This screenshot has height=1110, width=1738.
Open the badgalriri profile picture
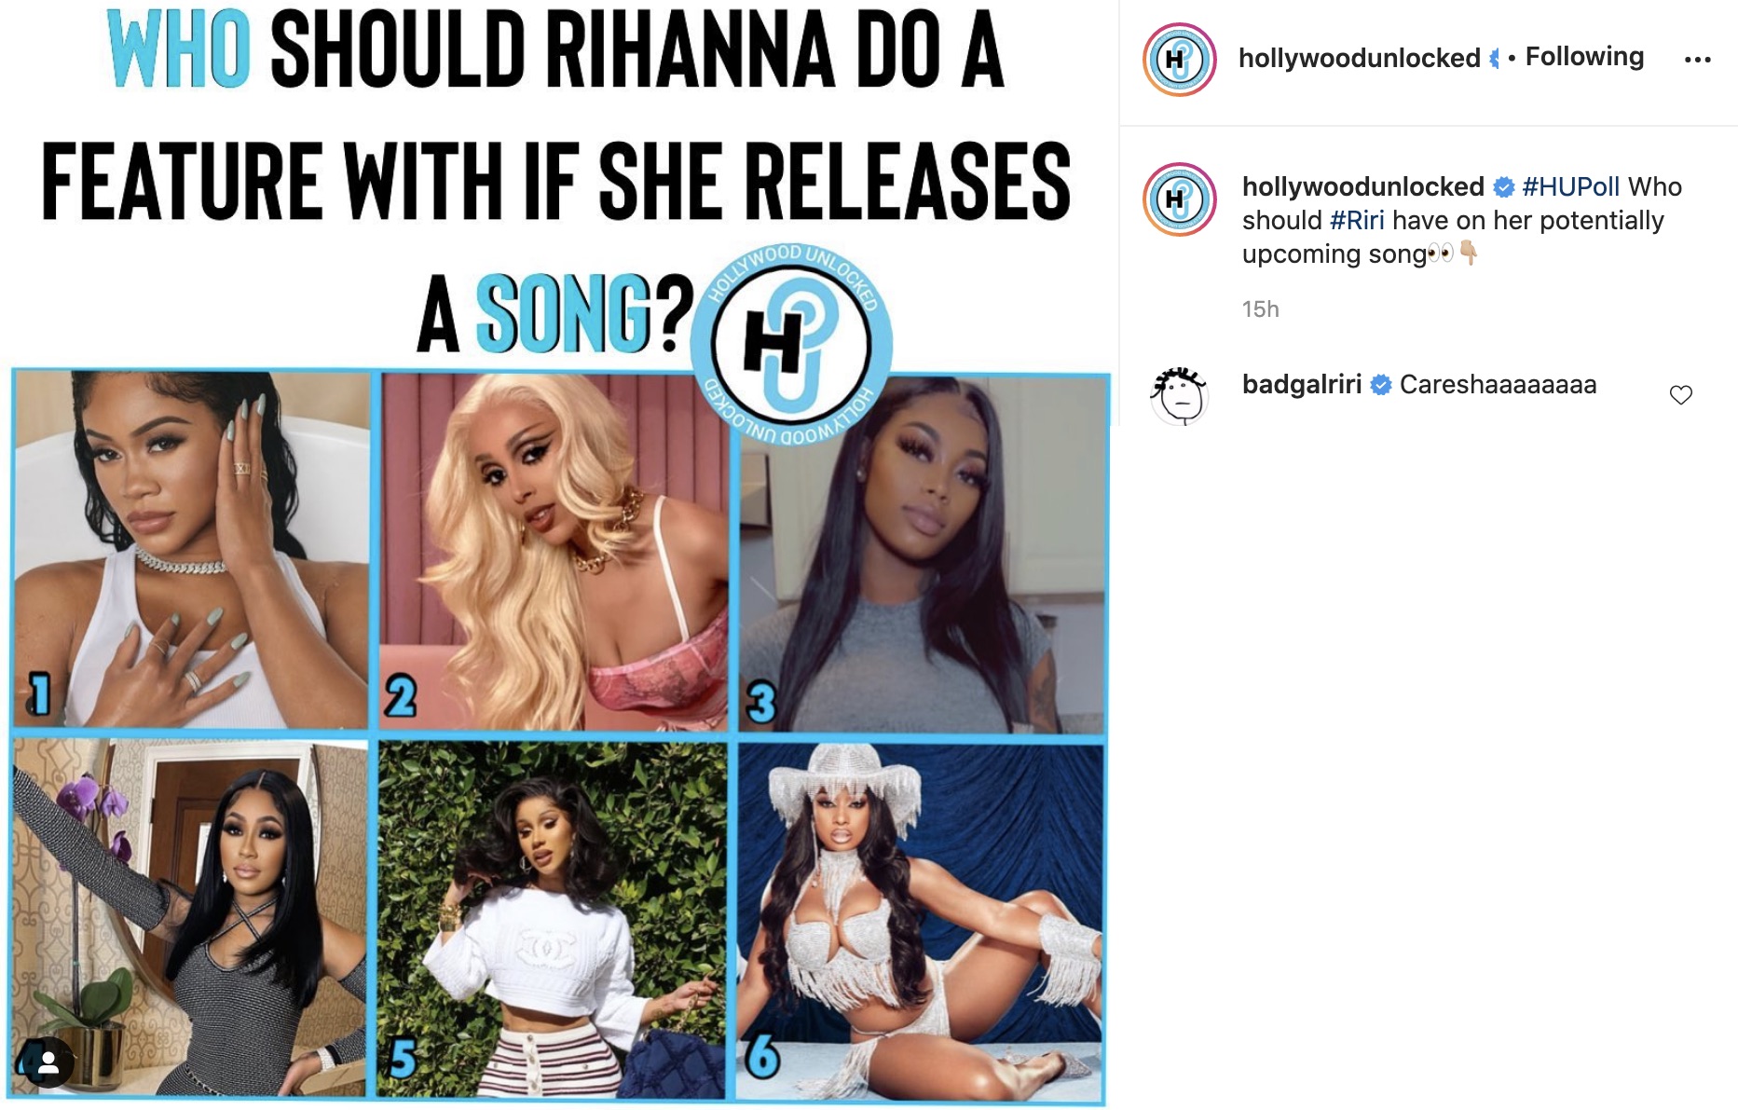(x=1179, y=395)
